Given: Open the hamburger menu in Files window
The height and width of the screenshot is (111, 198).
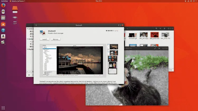Looking at the screenshot, I should click(164, 28).
